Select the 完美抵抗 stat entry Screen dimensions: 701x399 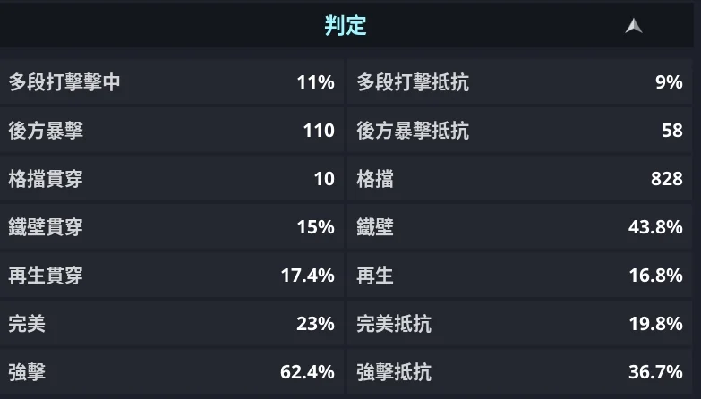[519, 323]
